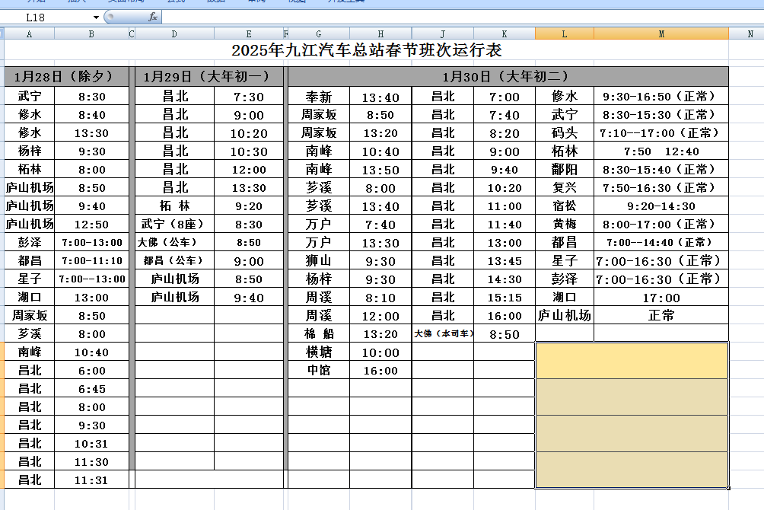Select the cell 7:00--14:40（正常）
Screen dimensions: 764x510
661,242
